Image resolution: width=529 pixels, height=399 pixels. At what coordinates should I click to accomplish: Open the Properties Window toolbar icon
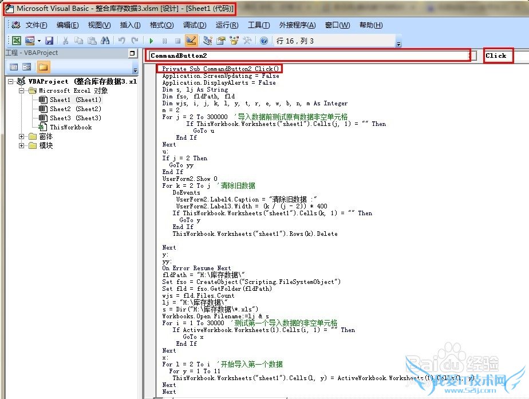(221, 41)
